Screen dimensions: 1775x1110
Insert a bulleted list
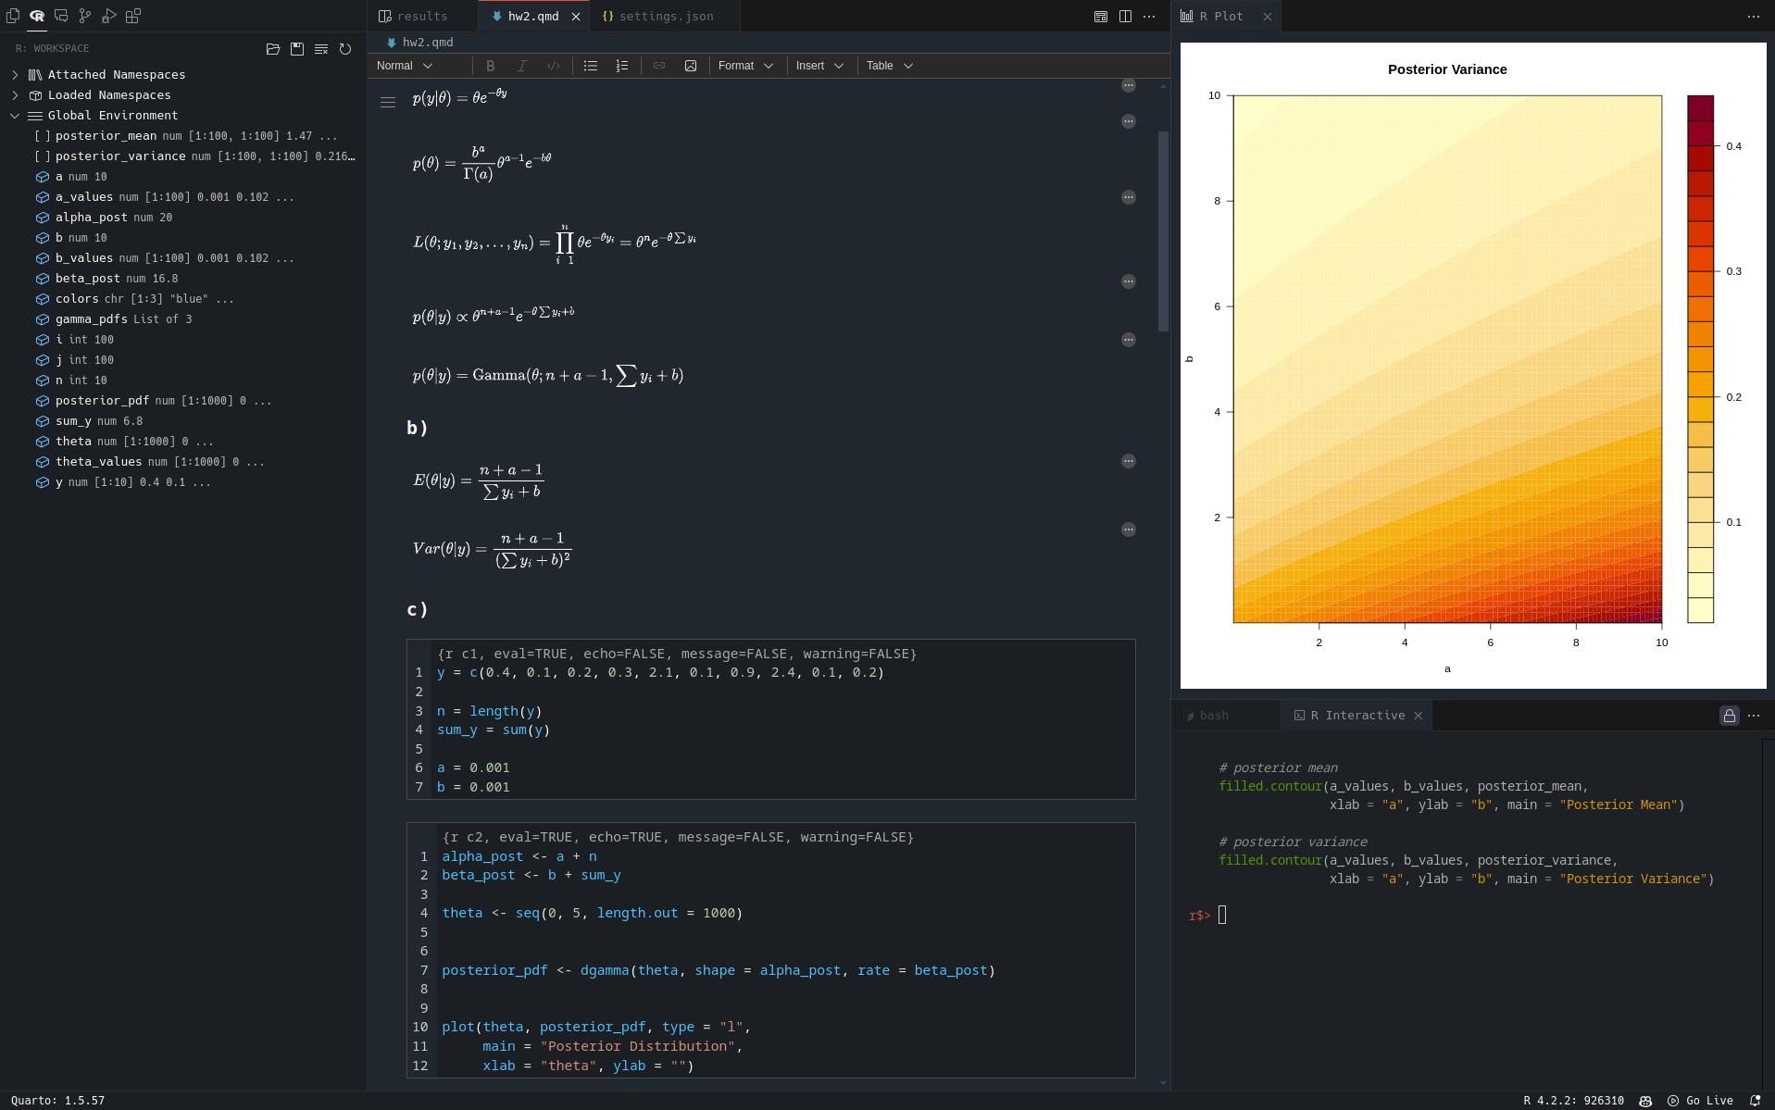pyautogui.click(x=591, y=66)
